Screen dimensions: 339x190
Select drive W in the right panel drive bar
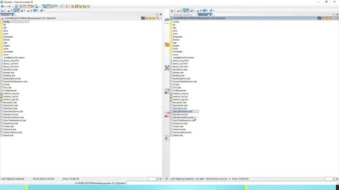point(199,11)
